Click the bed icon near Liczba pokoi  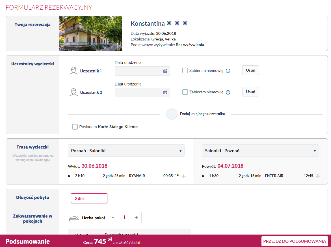tap(74, 218)
